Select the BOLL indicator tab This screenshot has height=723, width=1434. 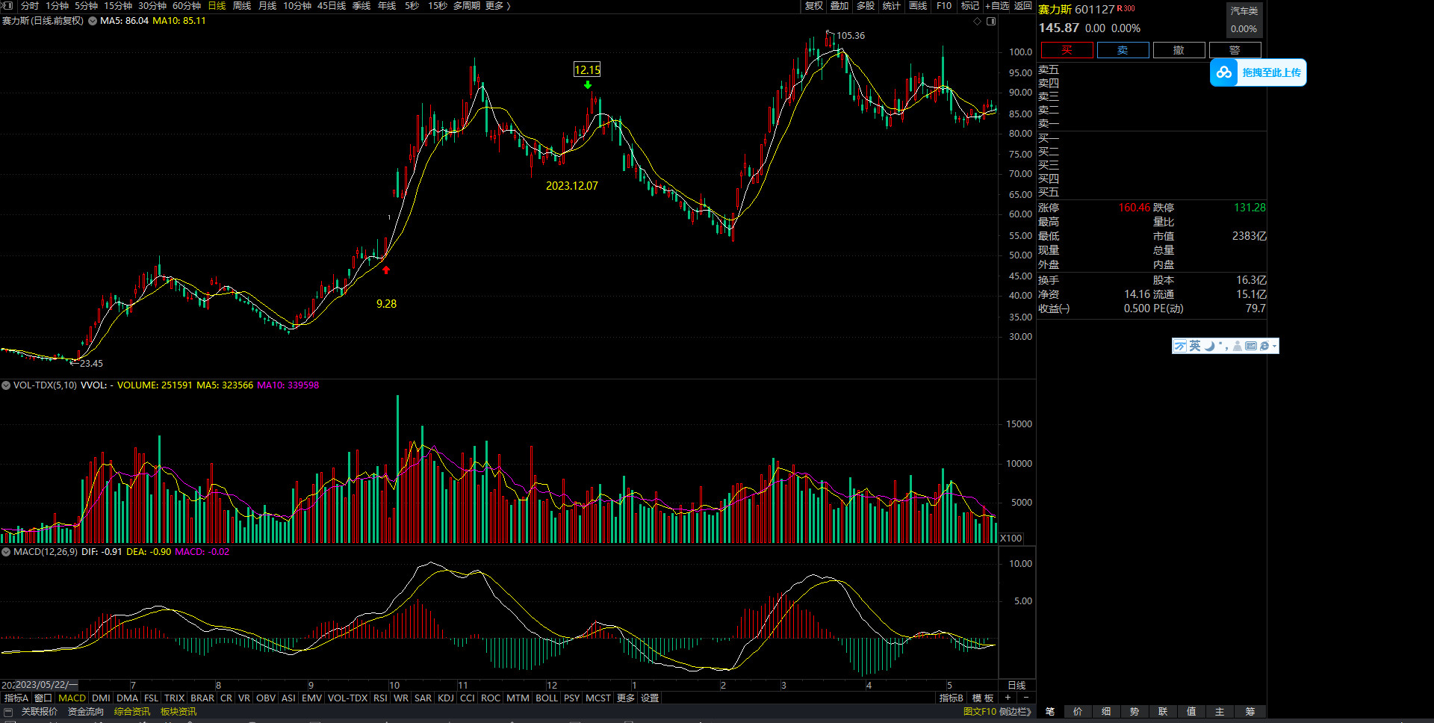[x=546, y=698]
